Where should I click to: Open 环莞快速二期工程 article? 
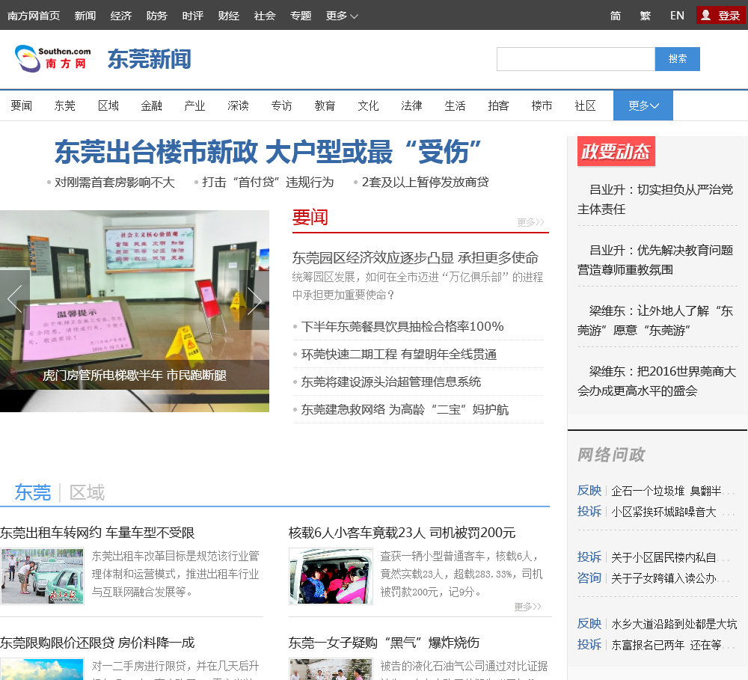[x=399, y=354]
